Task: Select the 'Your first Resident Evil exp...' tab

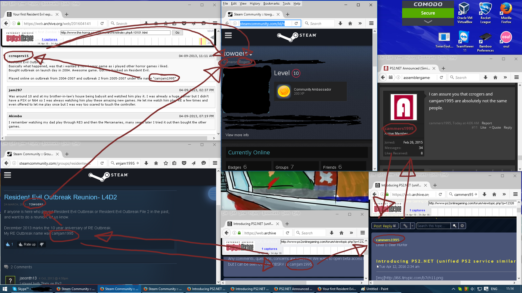Action: point(33,14)
